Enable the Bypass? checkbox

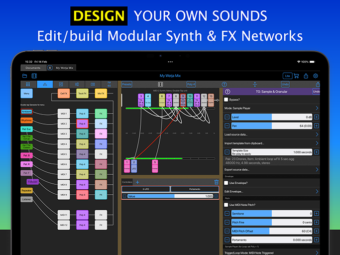click(x=227, y=100)
